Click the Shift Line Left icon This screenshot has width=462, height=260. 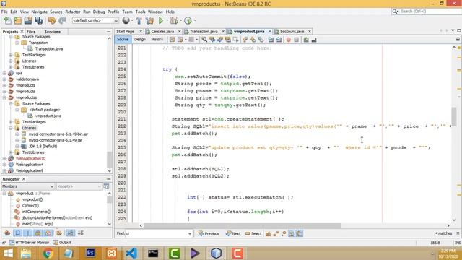pyautogui.click(x=271, y=40)
